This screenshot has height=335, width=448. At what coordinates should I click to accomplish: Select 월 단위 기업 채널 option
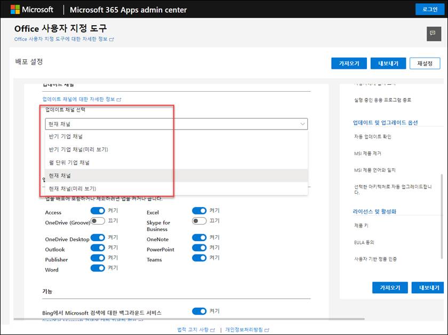177,162
